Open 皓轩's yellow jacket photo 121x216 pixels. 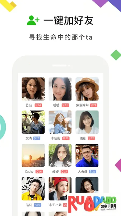[x=33, y=189]
